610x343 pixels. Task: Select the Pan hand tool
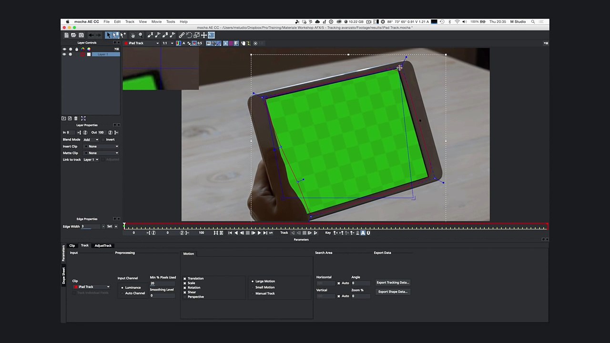click(x=133, y=35)
